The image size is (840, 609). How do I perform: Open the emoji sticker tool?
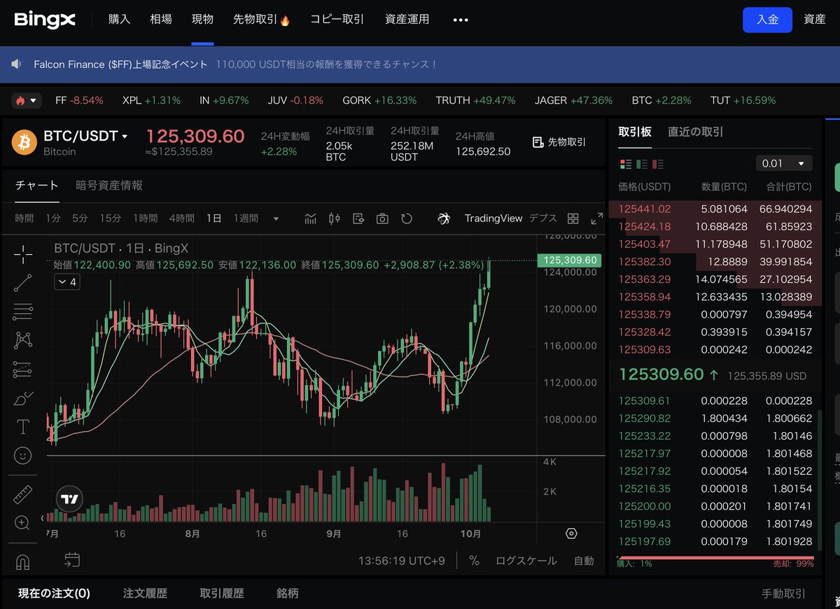[x=23, y=456]
